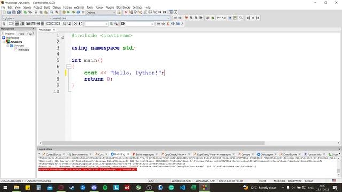Open the Settings menu
The width and height of the screenshot is (342, 192).
pos(137,7)
